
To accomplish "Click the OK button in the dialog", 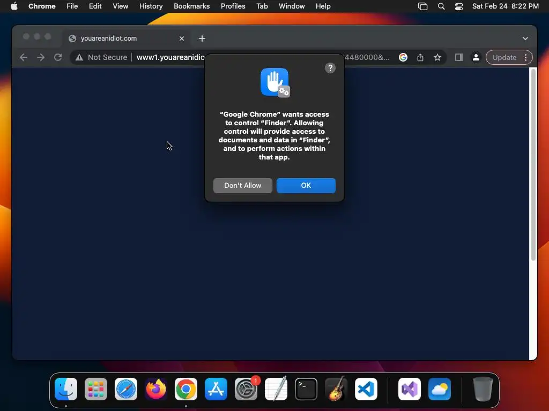I will coord(306,186).
